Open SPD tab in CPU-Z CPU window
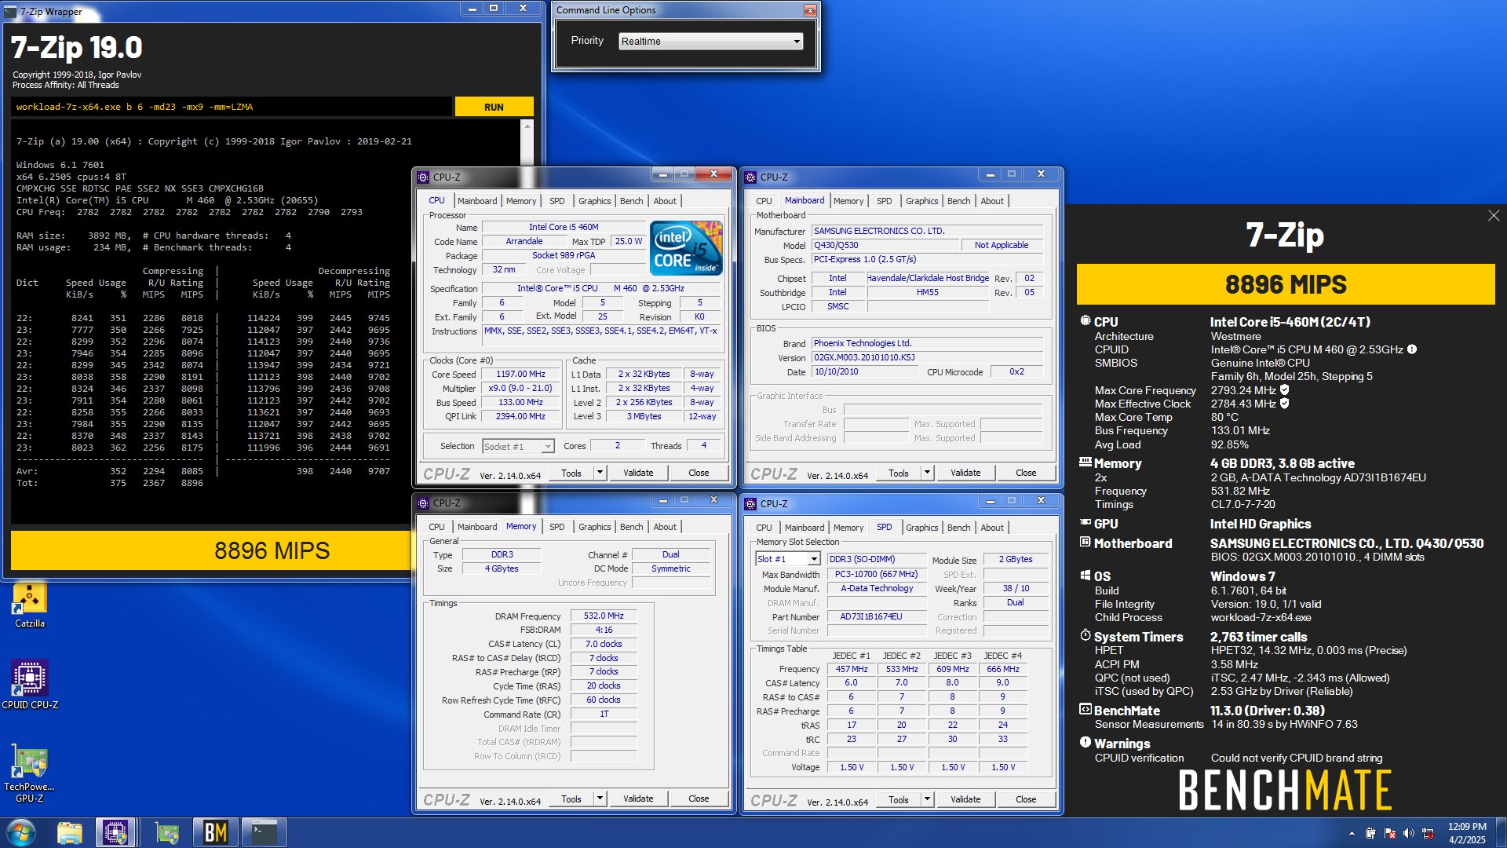Viewport: 1507px width, 848px height. 556,201
